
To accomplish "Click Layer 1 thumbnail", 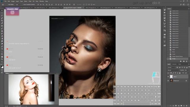I will [171, 77].
